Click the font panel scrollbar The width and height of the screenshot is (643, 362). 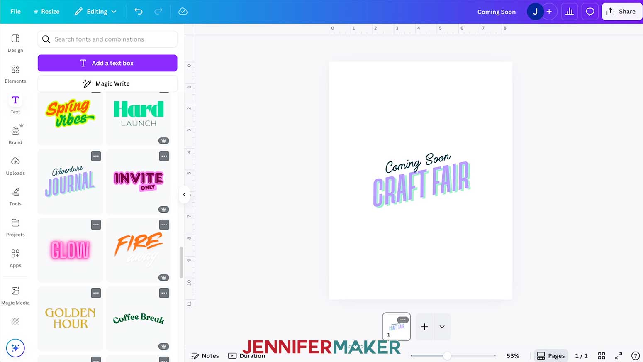(x=181, y=262)
